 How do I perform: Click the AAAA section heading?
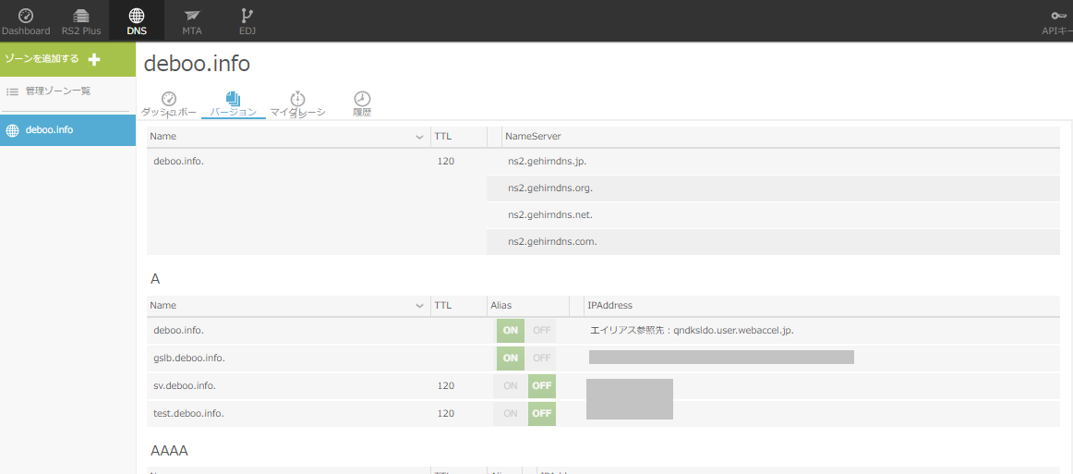169,450
